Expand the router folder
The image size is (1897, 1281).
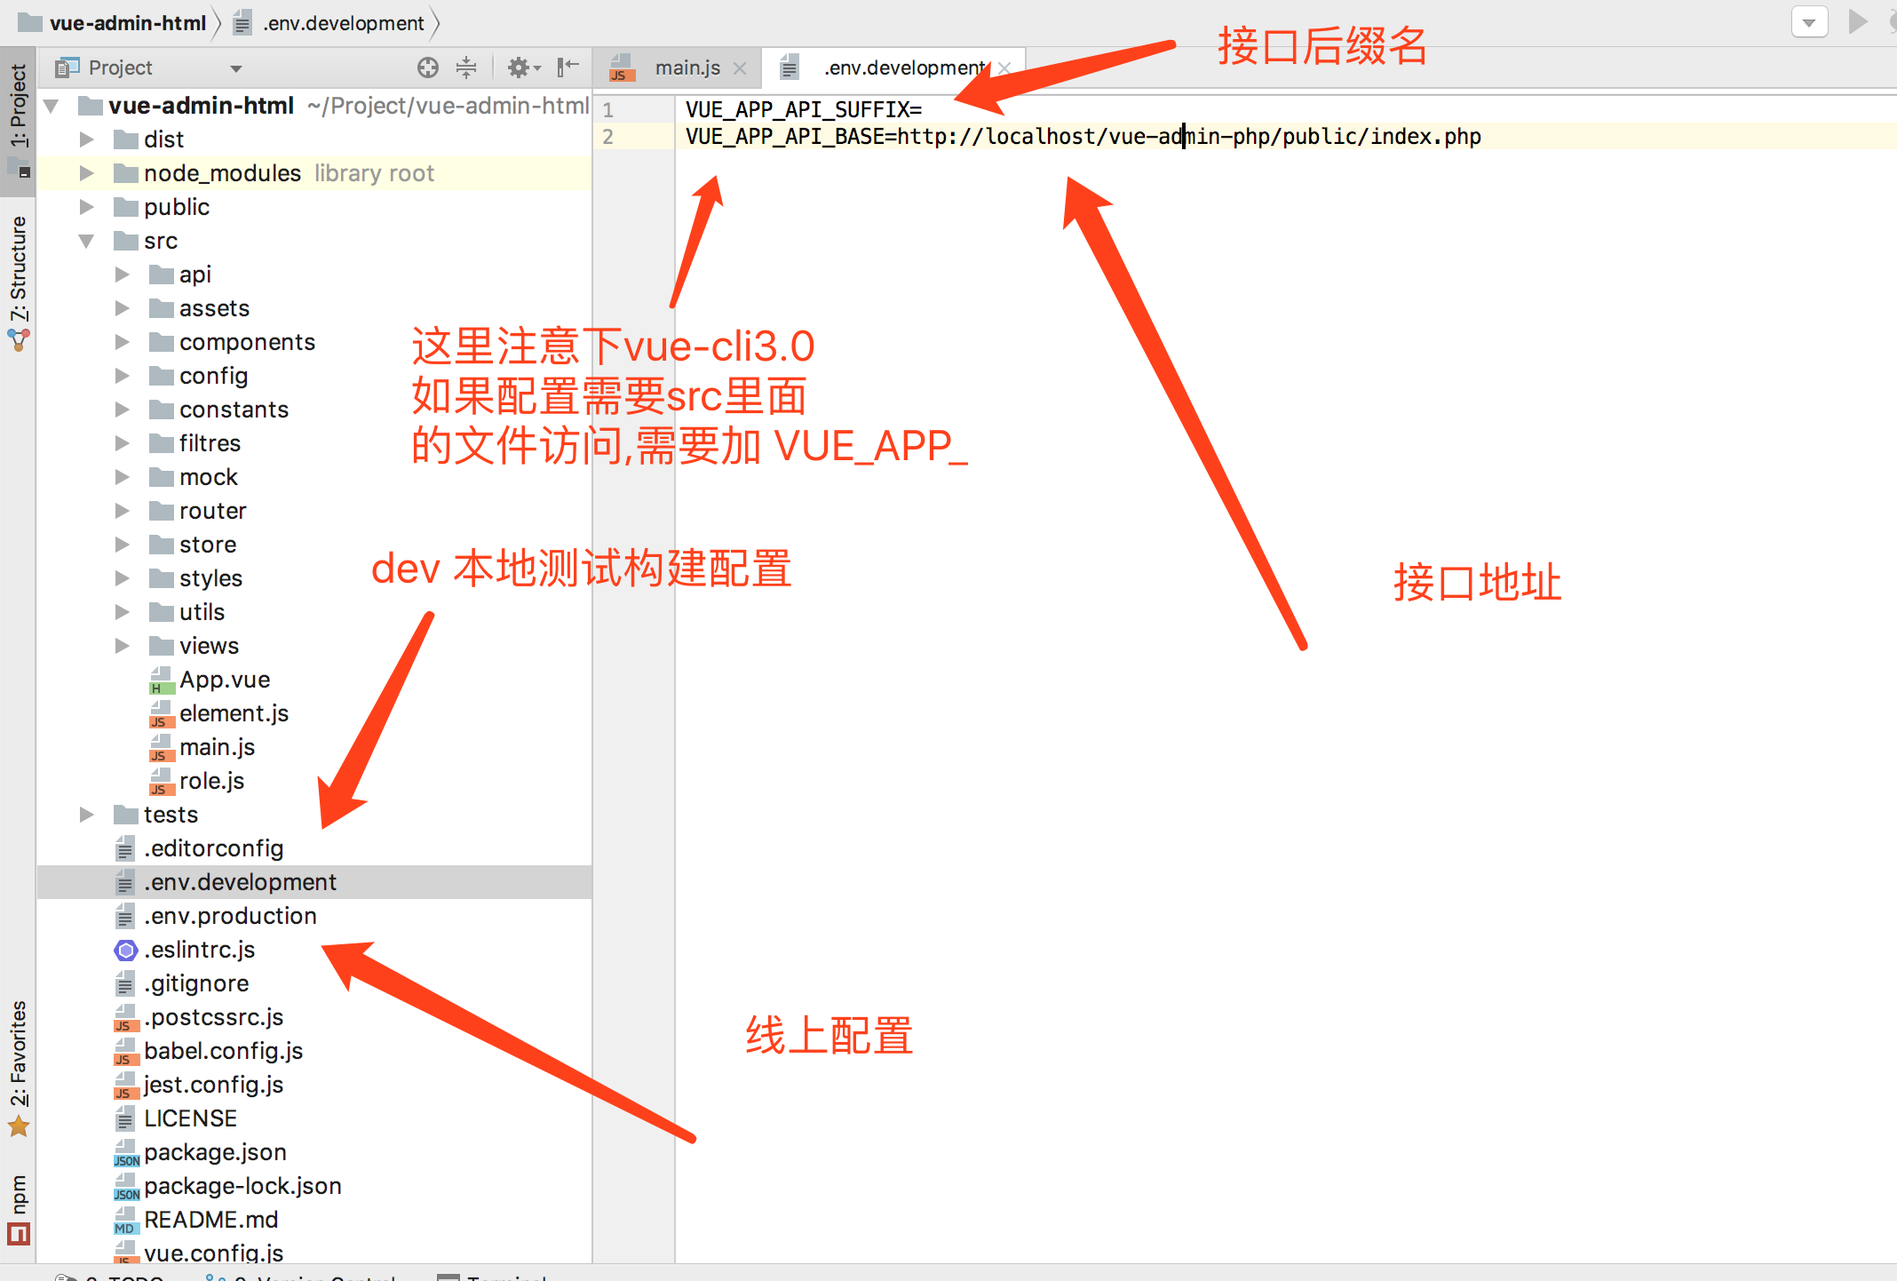coord(122,511)
